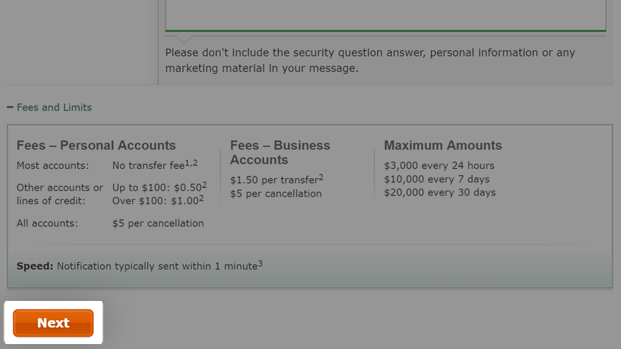This screenshot has height=349, width=621.
Task: Open footnote 3 after within 1 minute
Action: pos(260,264)
